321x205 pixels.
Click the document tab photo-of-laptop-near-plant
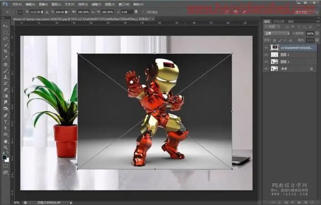(82, 19)
